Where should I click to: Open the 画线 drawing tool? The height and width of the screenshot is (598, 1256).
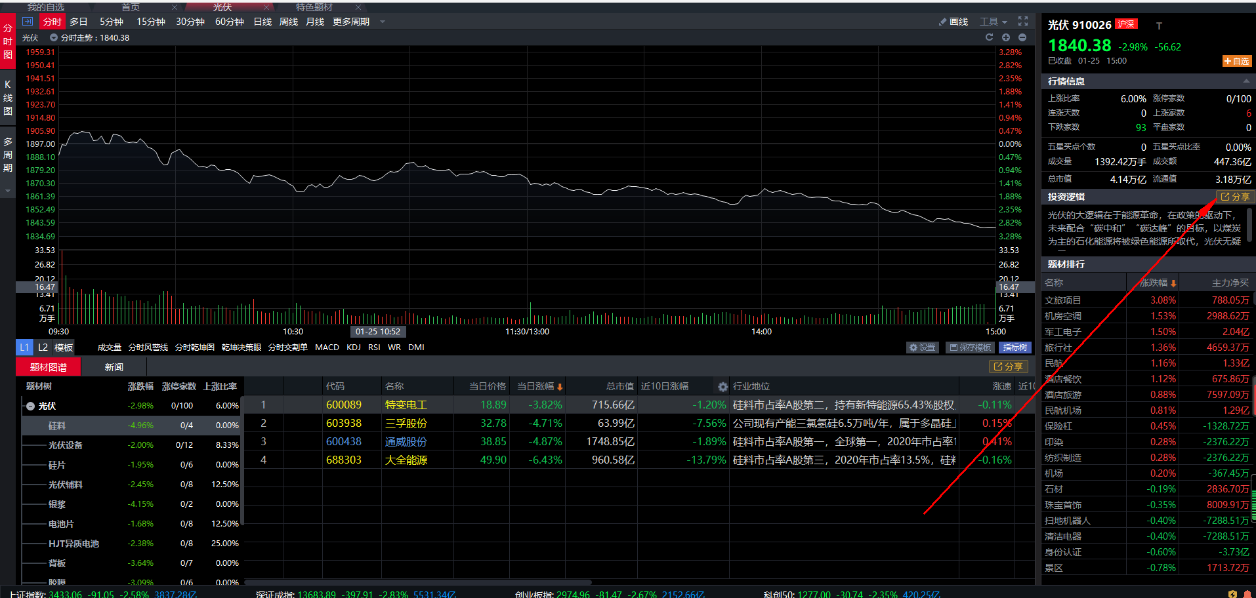[x=953, y=22]
